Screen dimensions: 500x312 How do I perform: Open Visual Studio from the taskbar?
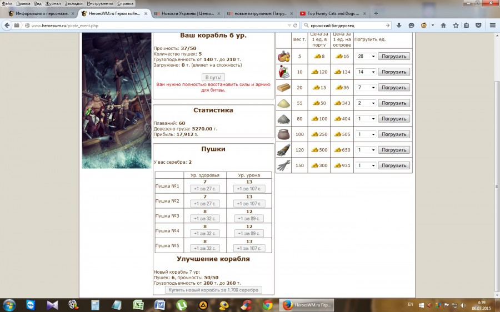pos(52,305)
